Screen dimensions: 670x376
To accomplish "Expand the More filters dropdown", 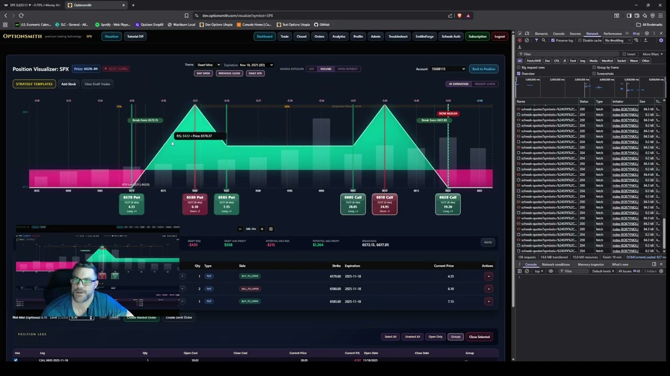I will [x=653, y=54].
